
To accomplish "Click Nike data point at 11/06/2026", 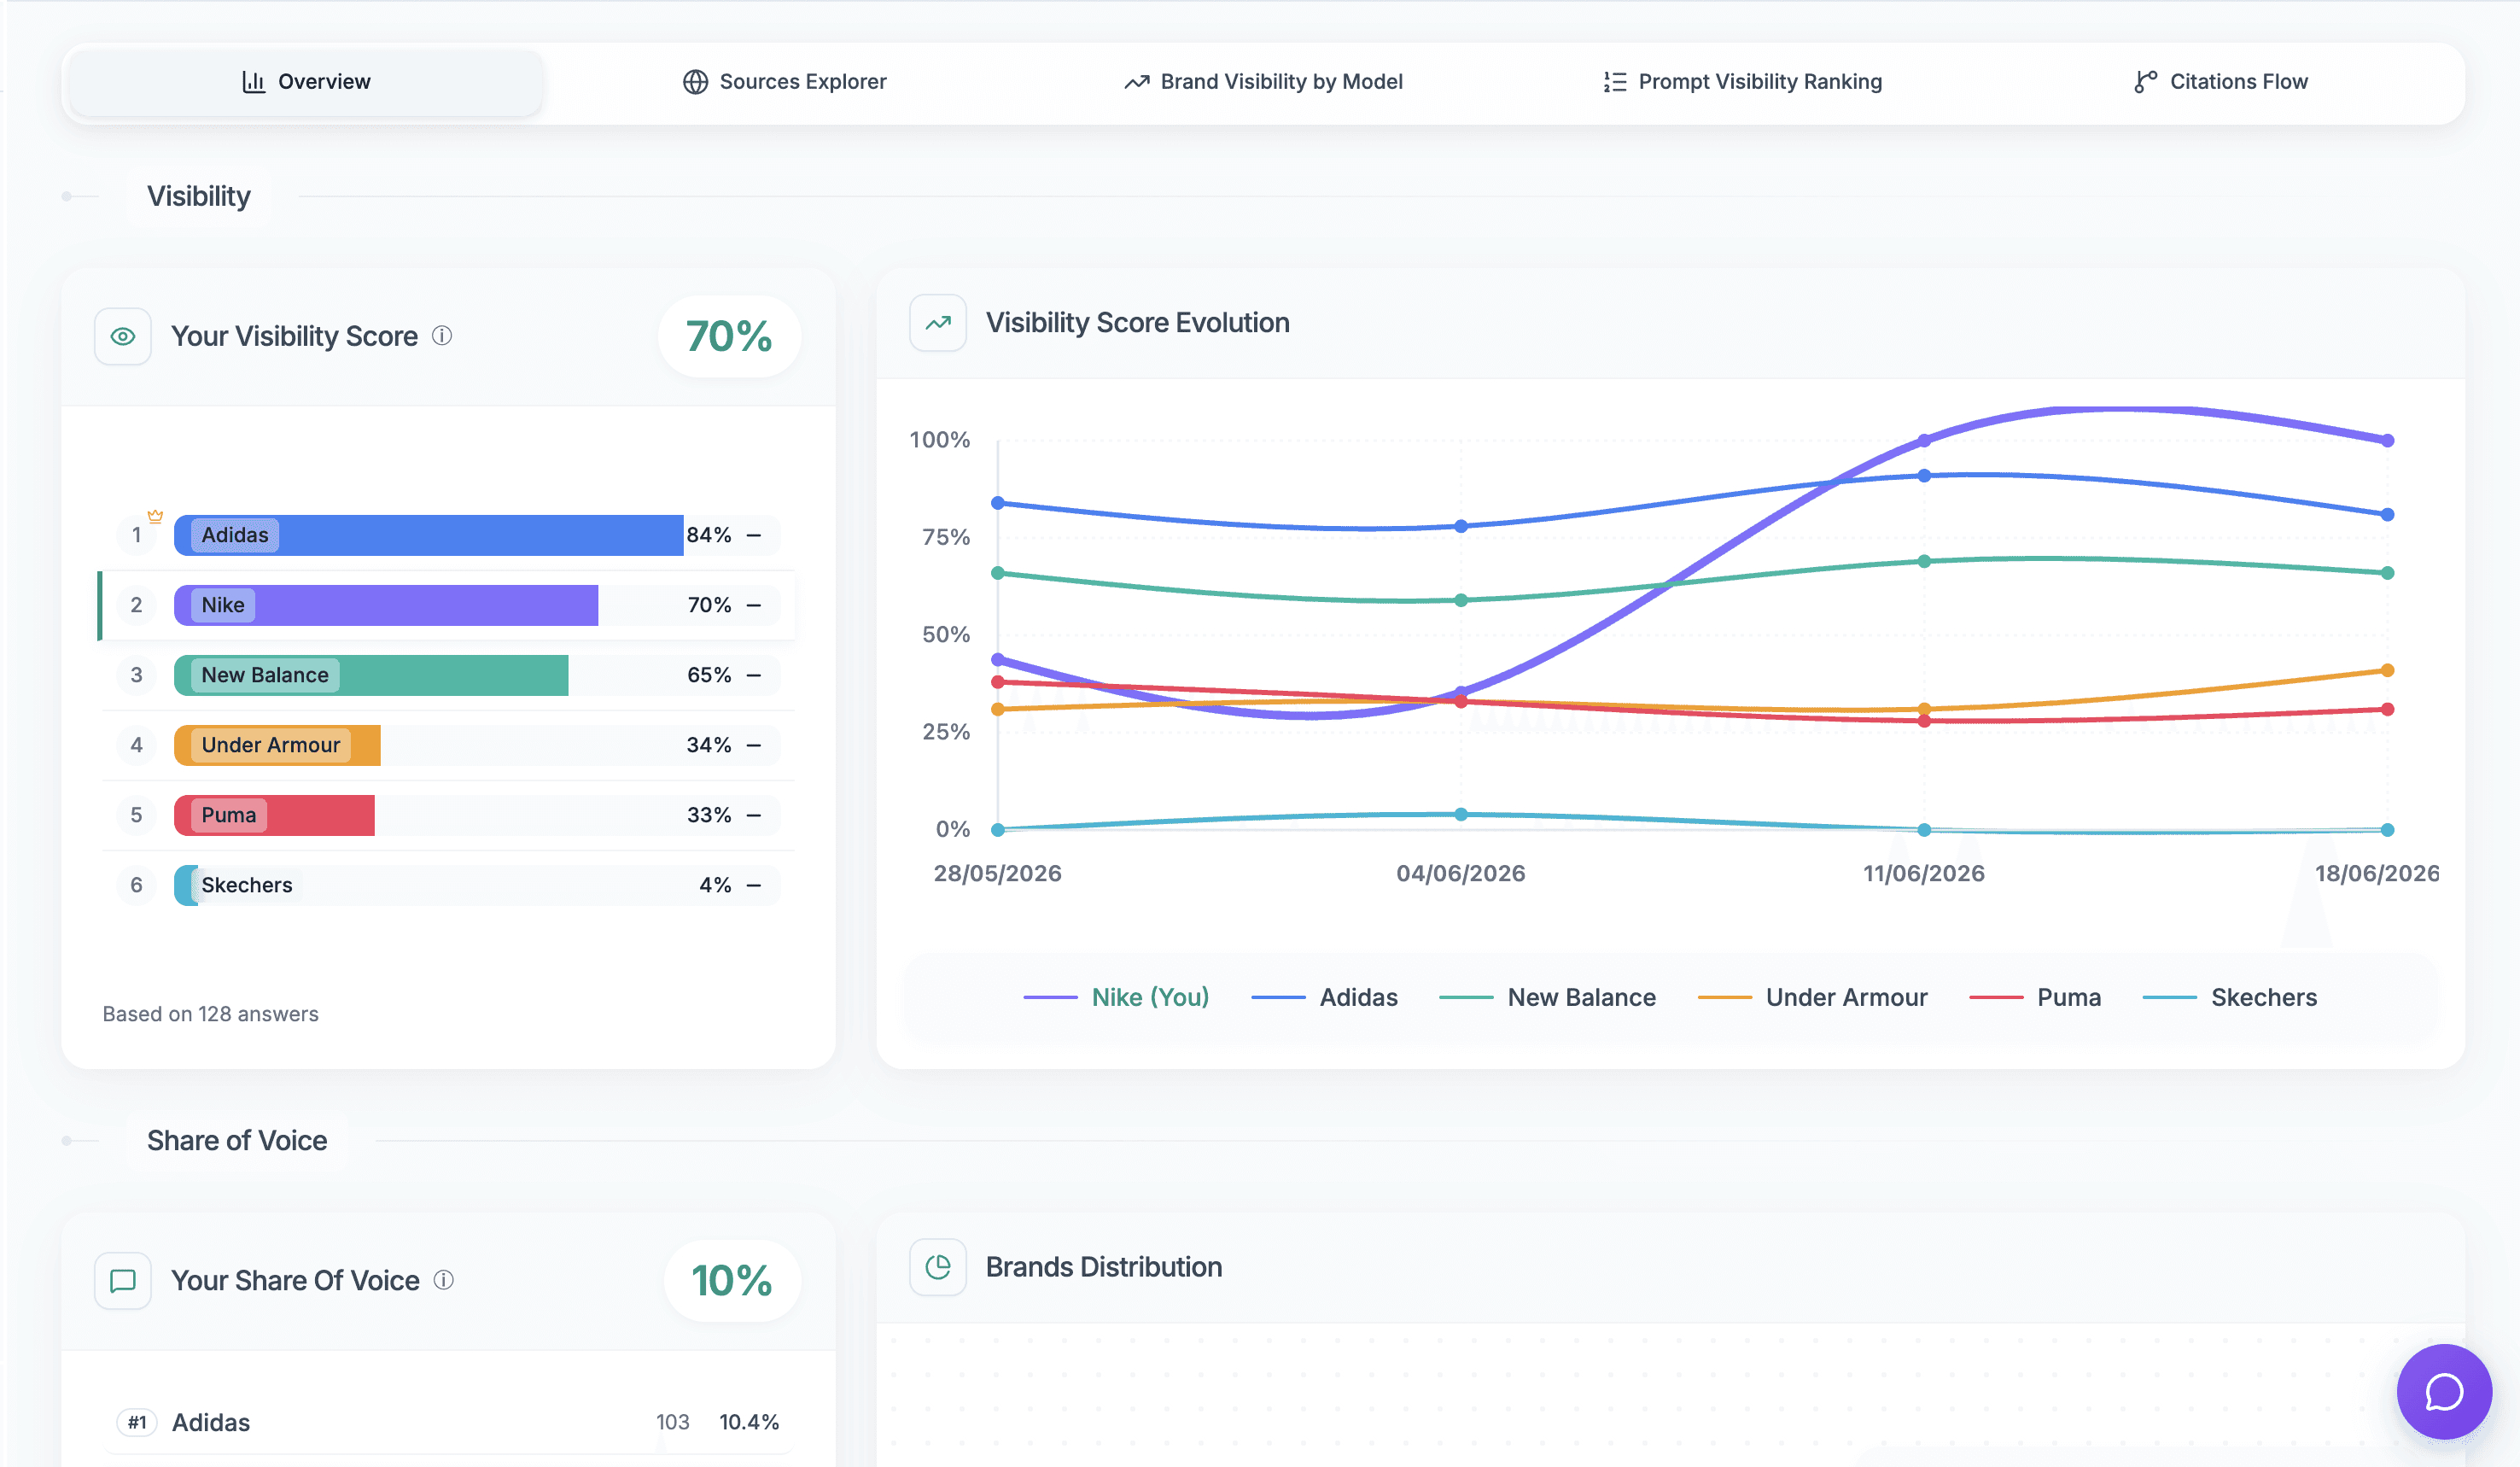I will pyautogui.click(x=1924, y=441).
